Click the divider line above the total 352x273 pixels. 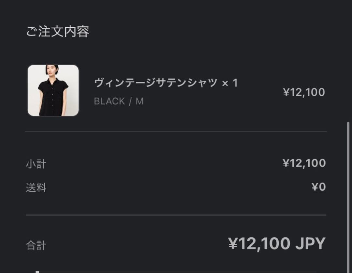pos(176,214)
